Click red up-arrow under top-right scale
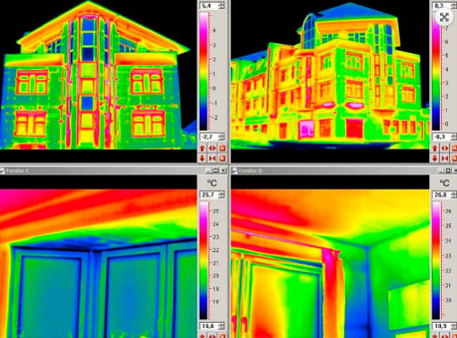Image resolution: width=457 pixels, height=338 pixels. pyautogui.click(x=435, y=148)
